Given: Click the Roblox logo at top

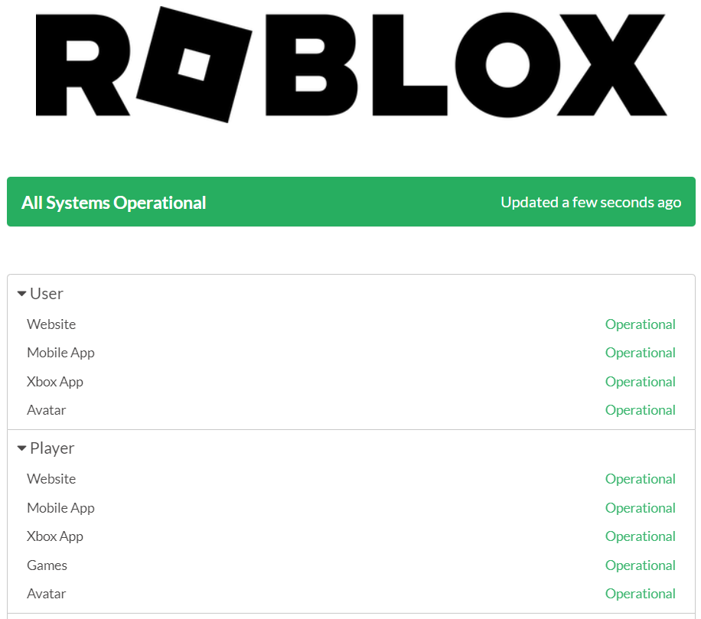Looking at the screenshot, I should [351, 65].
